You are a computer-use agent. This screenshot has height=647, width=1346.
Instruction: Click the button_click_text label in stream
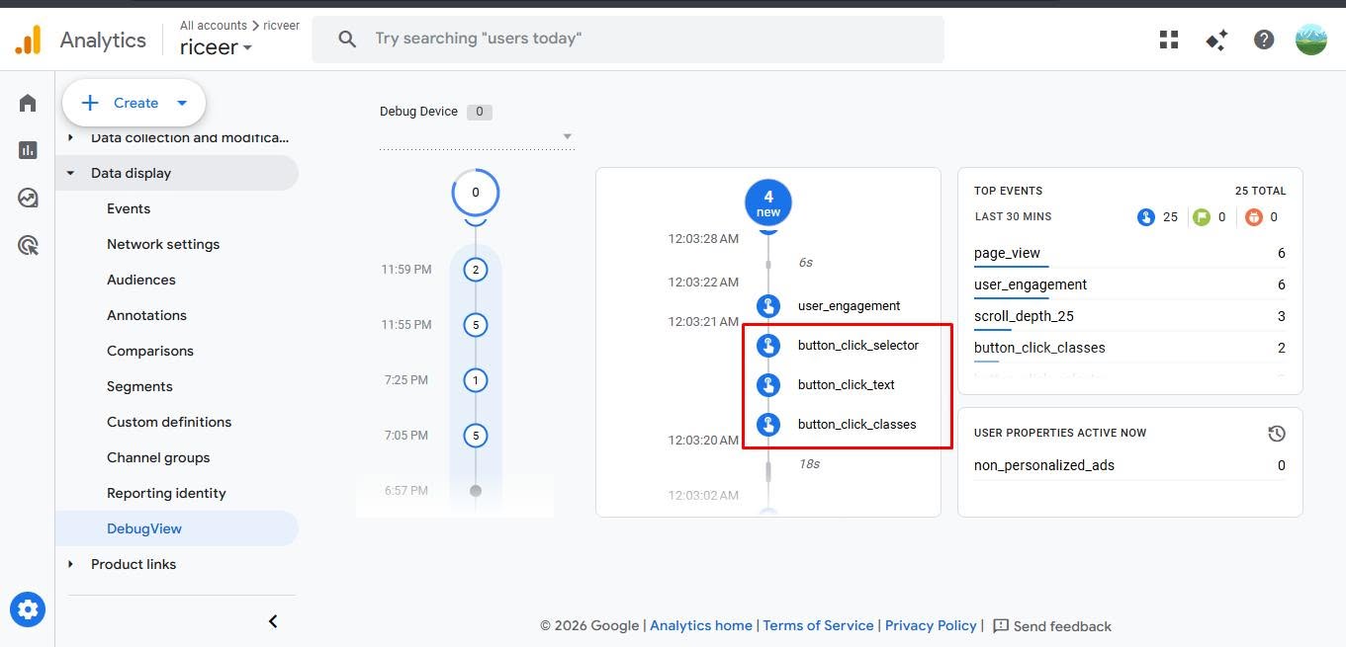click(846, 385)
